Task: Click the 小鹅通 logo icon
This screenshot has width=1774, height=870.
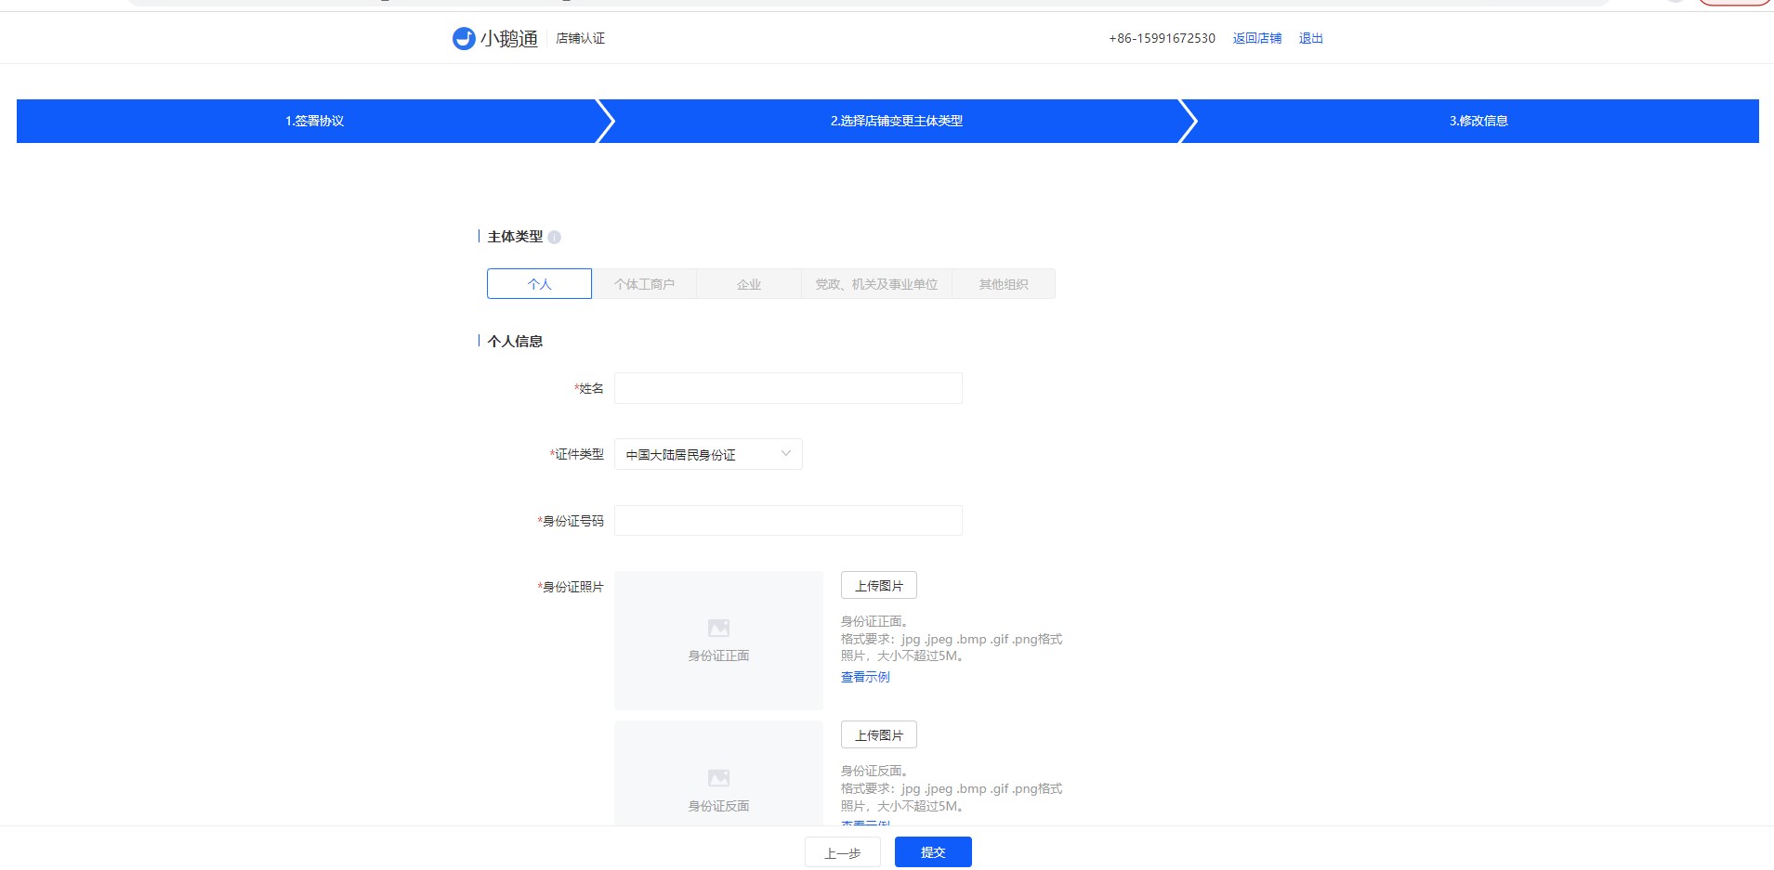Action: pyautogui.click(x=464, y=38)
